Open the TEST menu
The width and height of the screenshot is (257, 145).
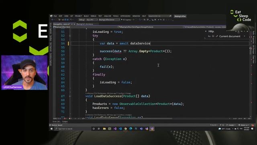tap(100, 16)
